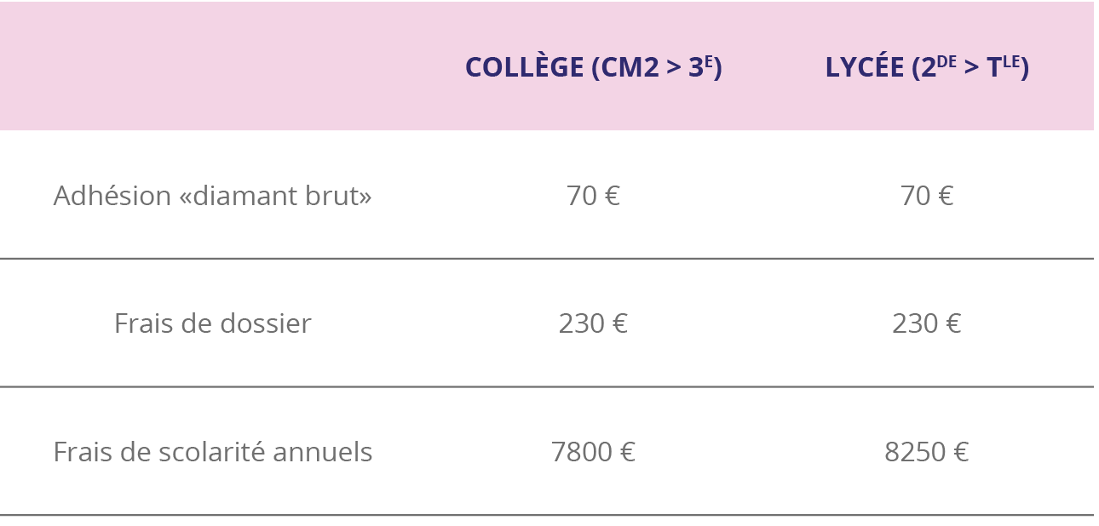Select the "2DE > TLE" class range text
Image resolution: width=1099 pixels, height=526 pixels.
click(970, 67)
